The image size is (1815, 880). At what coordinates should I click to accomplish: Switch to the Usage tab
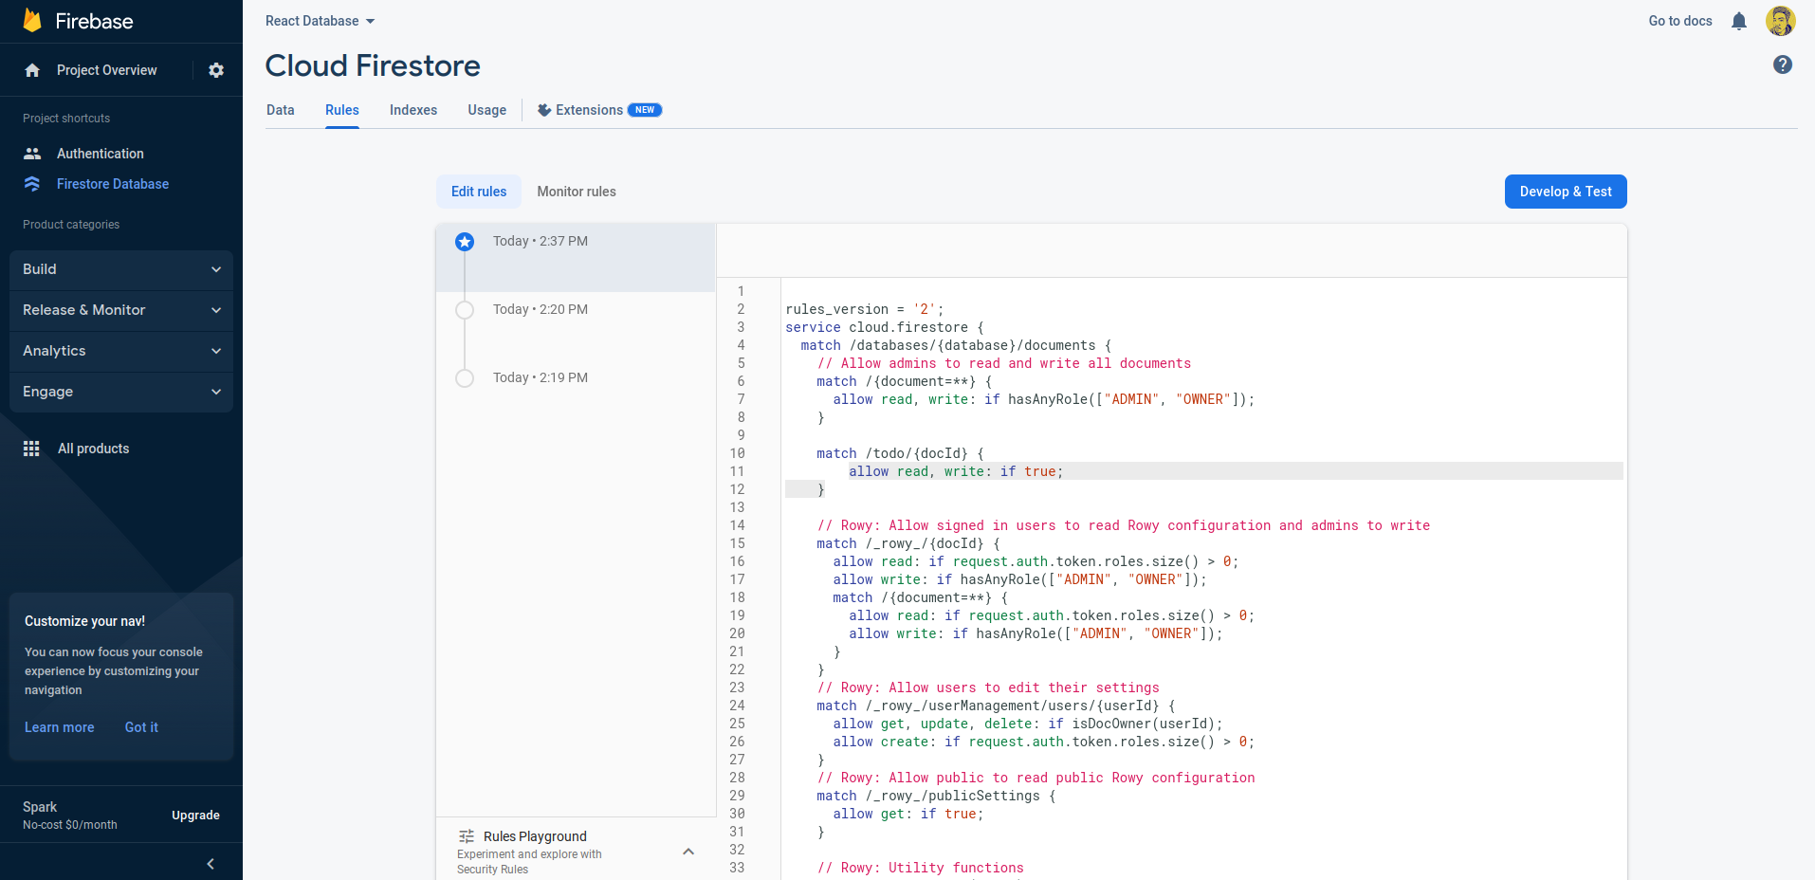click(x=487, y=110)
